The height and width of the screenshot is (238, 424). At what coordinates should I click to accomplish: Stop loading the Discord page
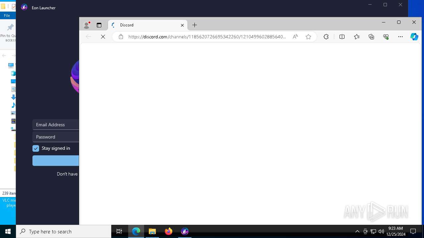click(103, 37)
